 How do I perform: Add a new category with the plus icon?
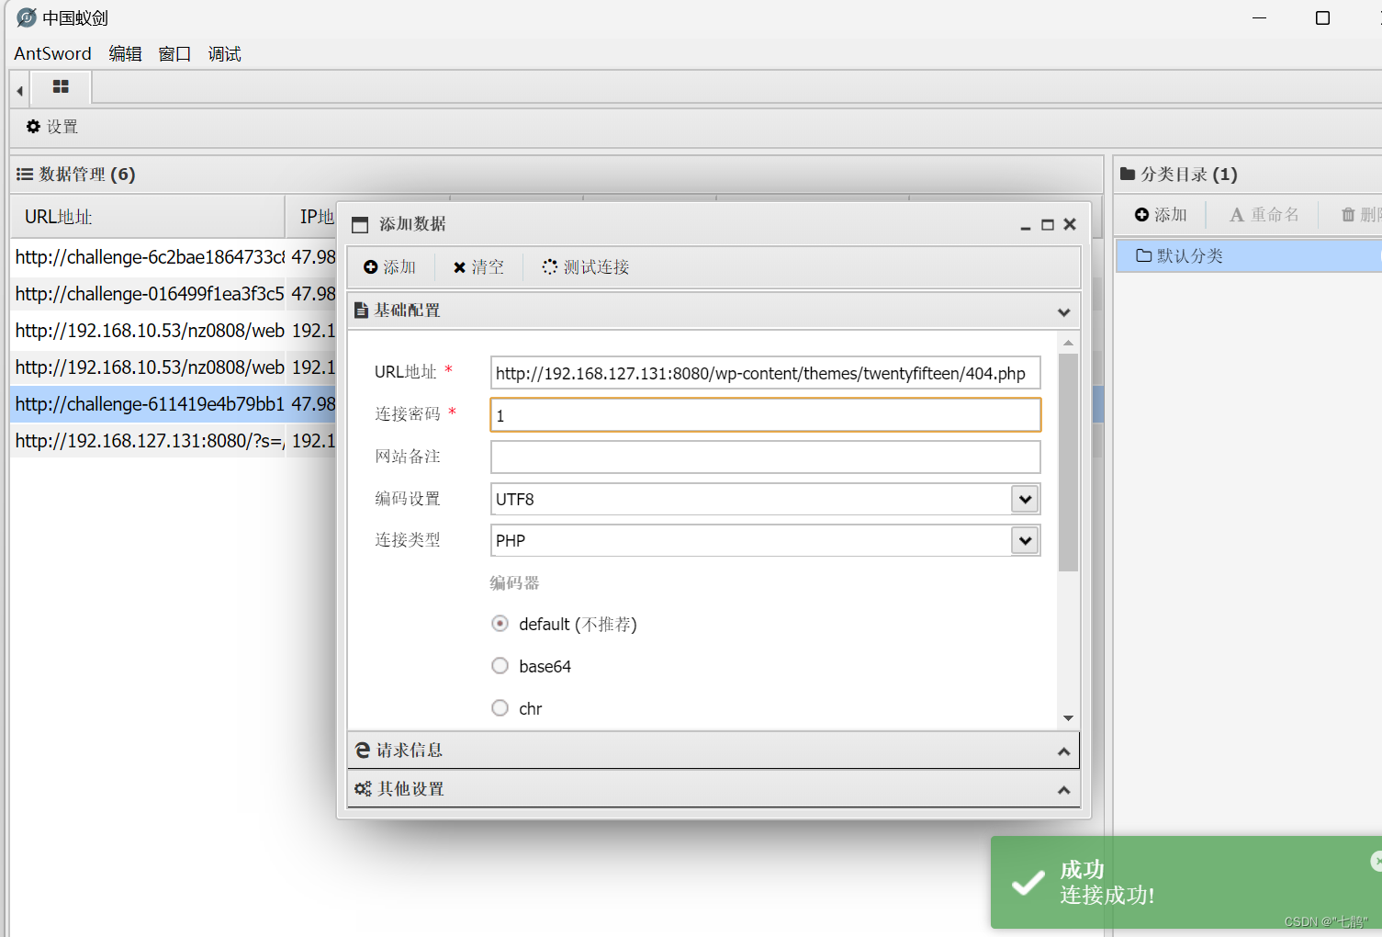pos(1160,214)
